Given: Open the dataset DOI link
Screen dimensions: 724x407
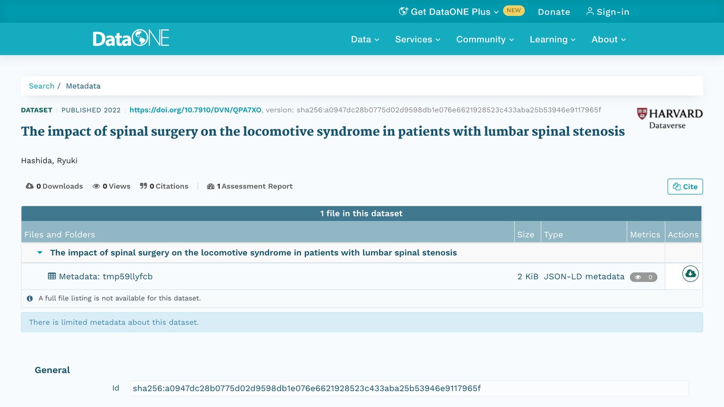Looking at the screenshot, I should (196, 110).
